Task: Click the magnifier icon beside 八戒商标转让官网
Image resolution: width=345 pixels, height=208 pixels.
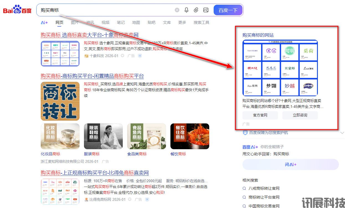Action: (244, 189)
